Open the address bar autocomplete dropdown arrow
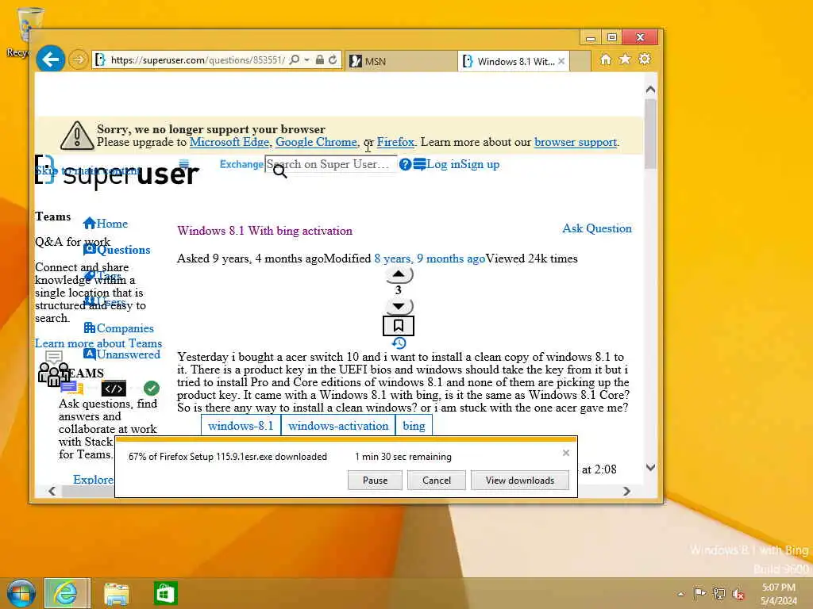The width and height of the screenshot is (813, 609). coord(307,60)
